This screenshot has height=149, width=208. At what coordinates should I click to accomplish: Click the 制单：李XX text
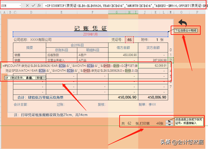point(147,105)
